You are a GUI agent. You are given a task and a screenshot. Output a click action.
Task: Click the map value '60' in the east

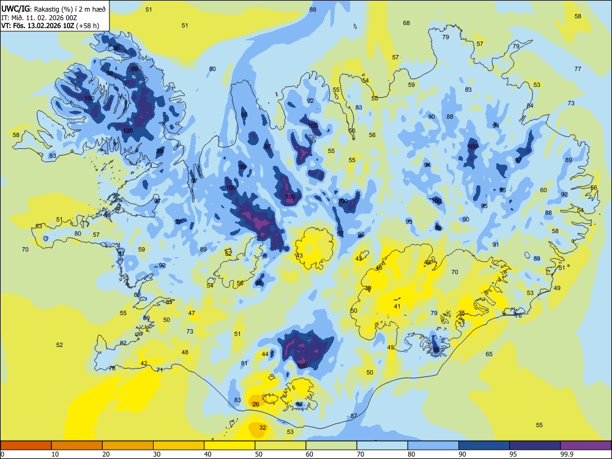click(x=543, y=190)
